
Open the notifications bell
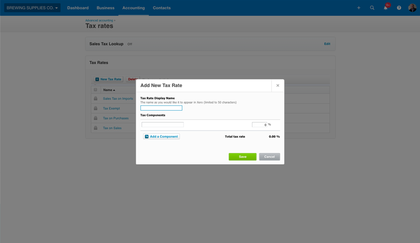(385, 8)
